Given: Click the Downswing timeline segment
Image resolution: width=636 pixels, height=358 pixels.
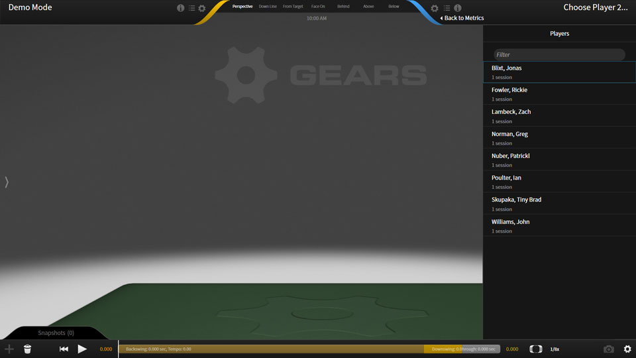Looking at the screenshot, I should click(x=443, y=349).
